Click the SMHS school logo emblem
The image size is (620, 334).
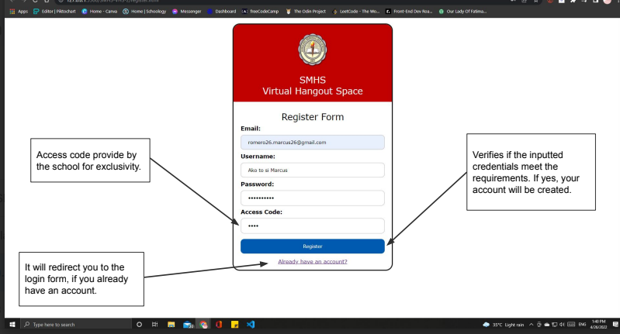click(313, 50)
